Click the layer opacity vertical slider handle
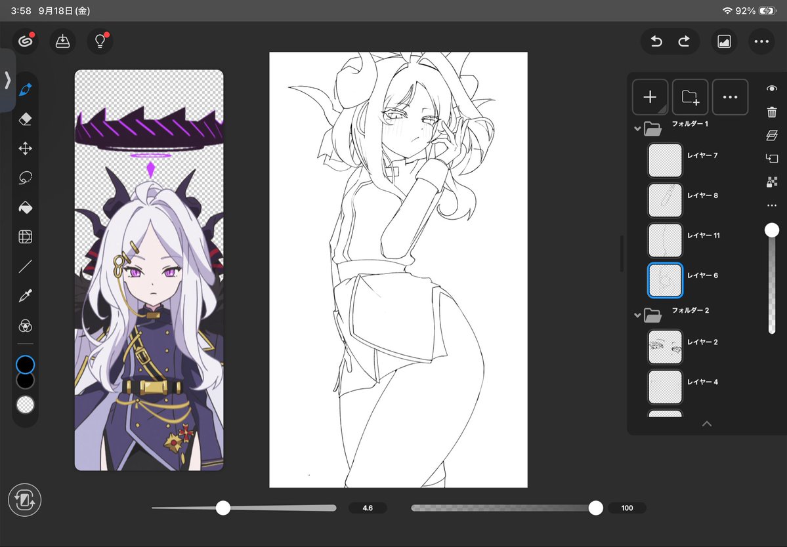This screenshot has height=547, width=787. [x=772, y=230]
